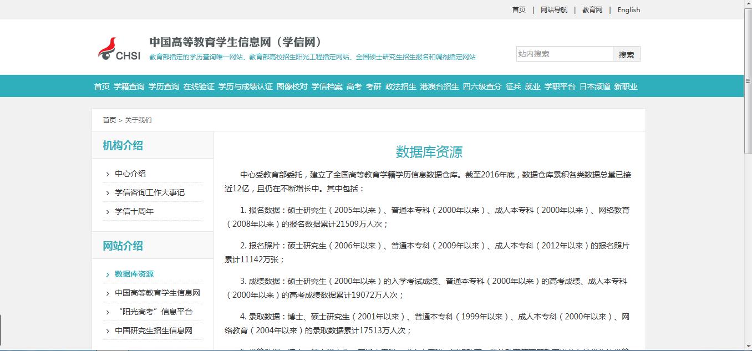Open 教育网 link
This screenshot has width=752, height=351.
coord(592,10)
